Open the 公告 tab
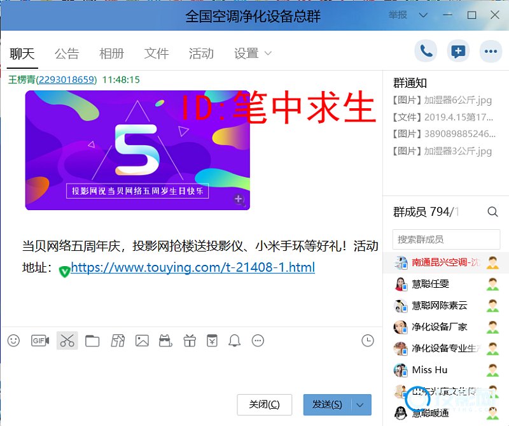 (67, 53)
